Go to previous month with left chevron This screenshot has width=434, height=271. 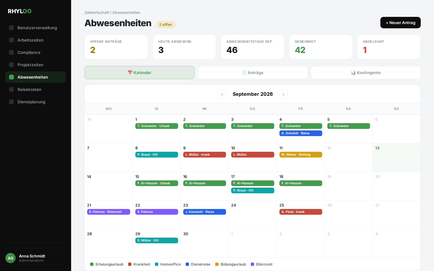(x=222, y=94)
